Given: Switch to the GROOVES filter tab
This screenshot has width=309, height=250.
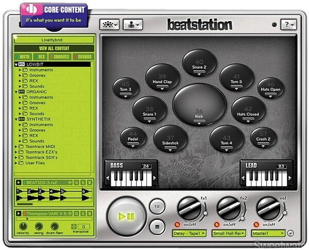Looking at the screenshot, I should tap(60, 57).
